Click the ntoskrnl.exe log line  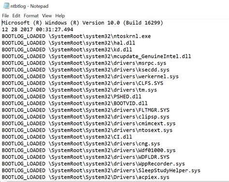click(x=76, y=36)
